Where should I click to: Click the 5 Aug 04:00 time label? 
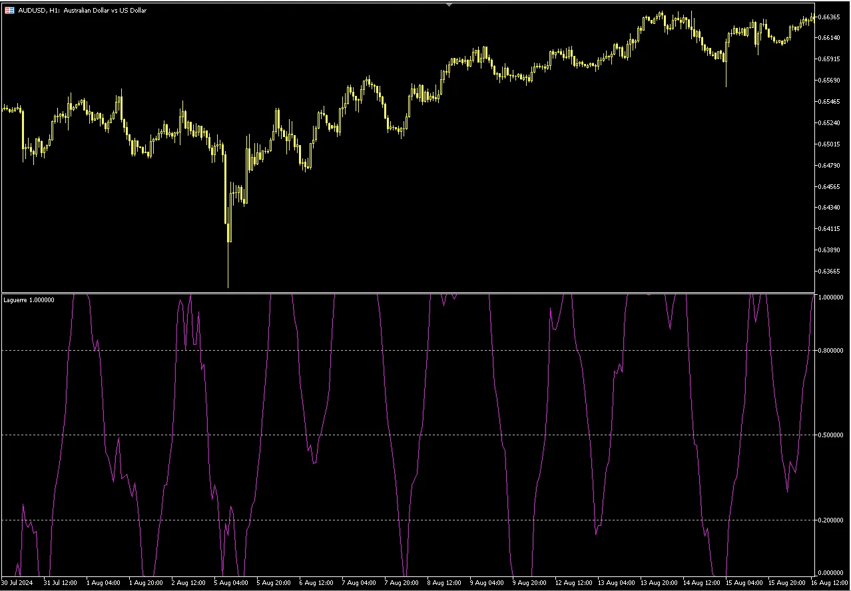(x=230, y=583)
